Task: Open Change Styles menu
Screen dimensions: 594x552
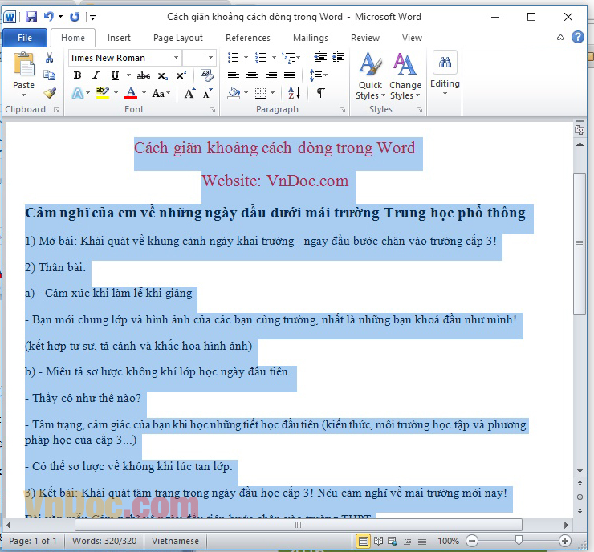Action: (405, 75)
